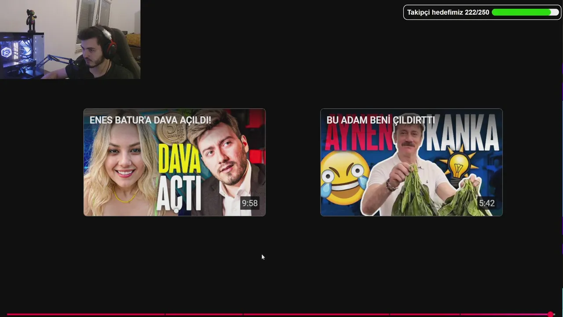
Task: Click the red playback progress bar
Action: 281,314
